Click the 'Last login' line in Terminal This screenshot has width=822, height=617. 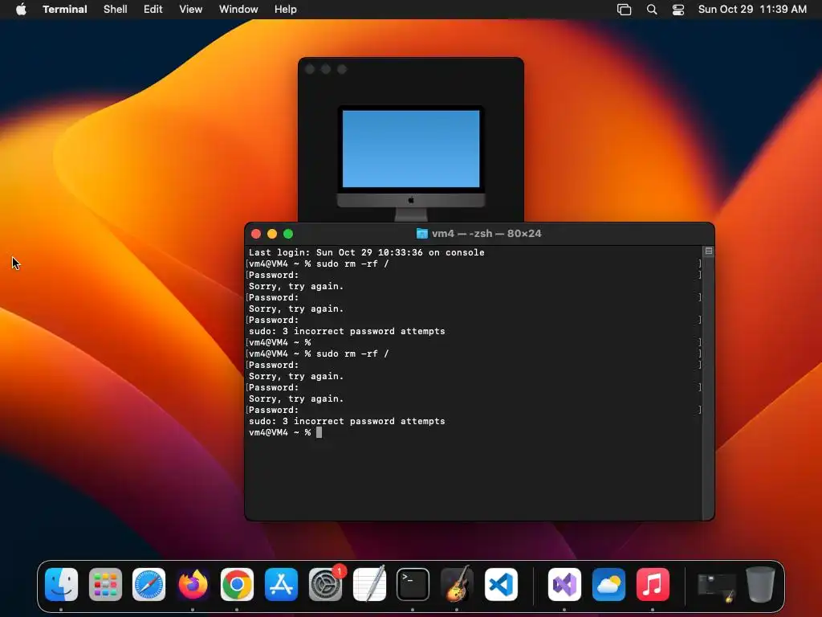(x=366, y=252)
